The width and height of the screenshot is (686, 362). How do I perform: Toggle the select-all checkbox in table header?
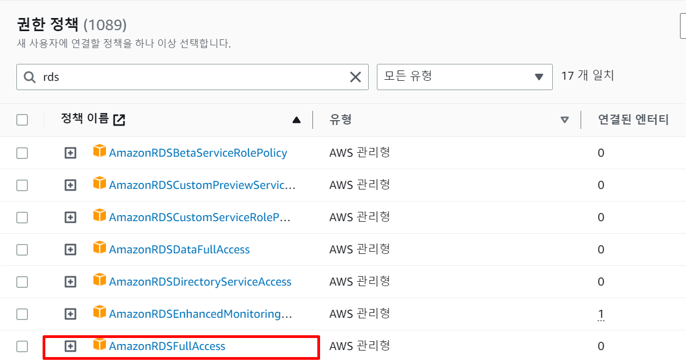pyautogui.click(x=22, y=120)
